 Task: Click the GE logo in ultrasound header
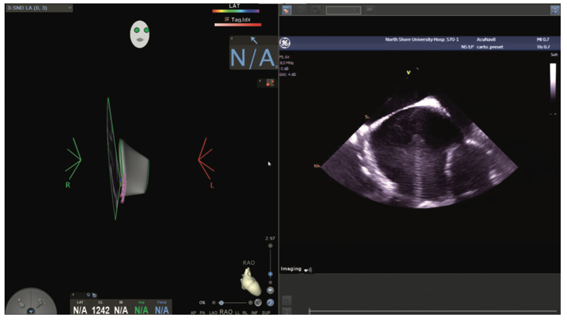pyautogui.click(x=285, y=43)
